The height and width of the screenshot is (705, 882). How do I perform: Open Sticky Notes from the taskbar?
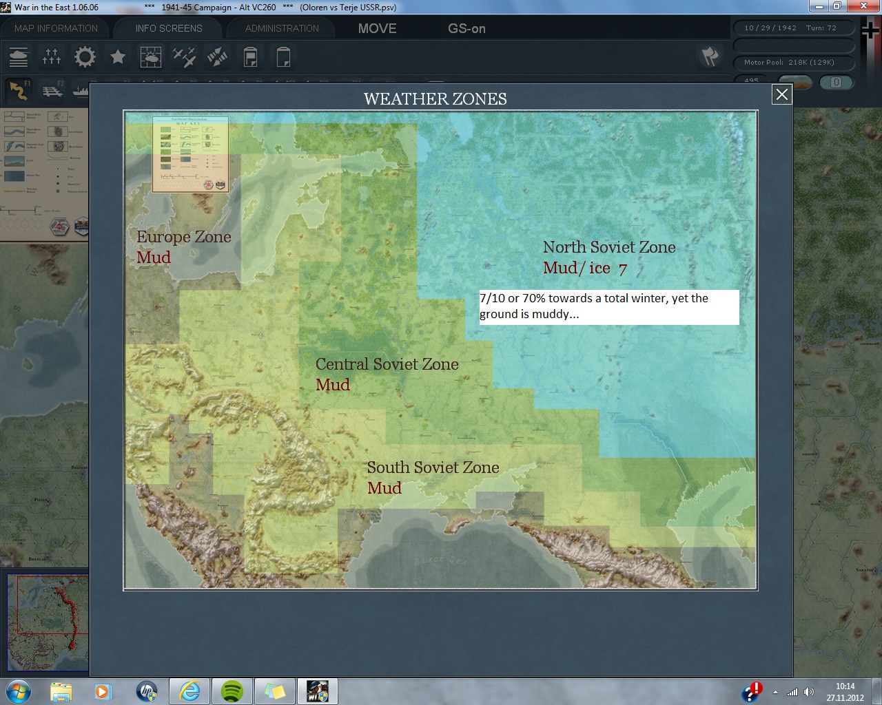tap(275, 691)
